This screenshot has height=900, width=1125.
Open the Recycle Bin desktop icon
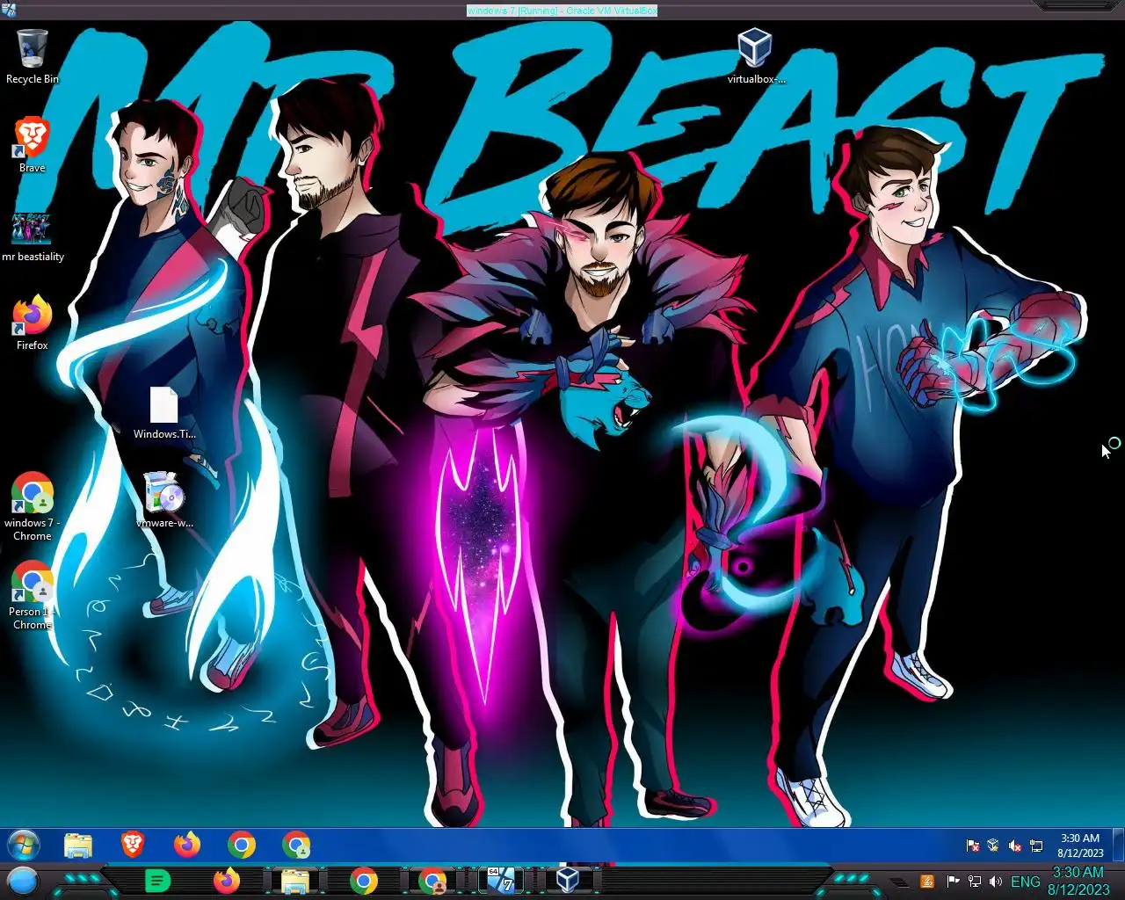(33, 56)
